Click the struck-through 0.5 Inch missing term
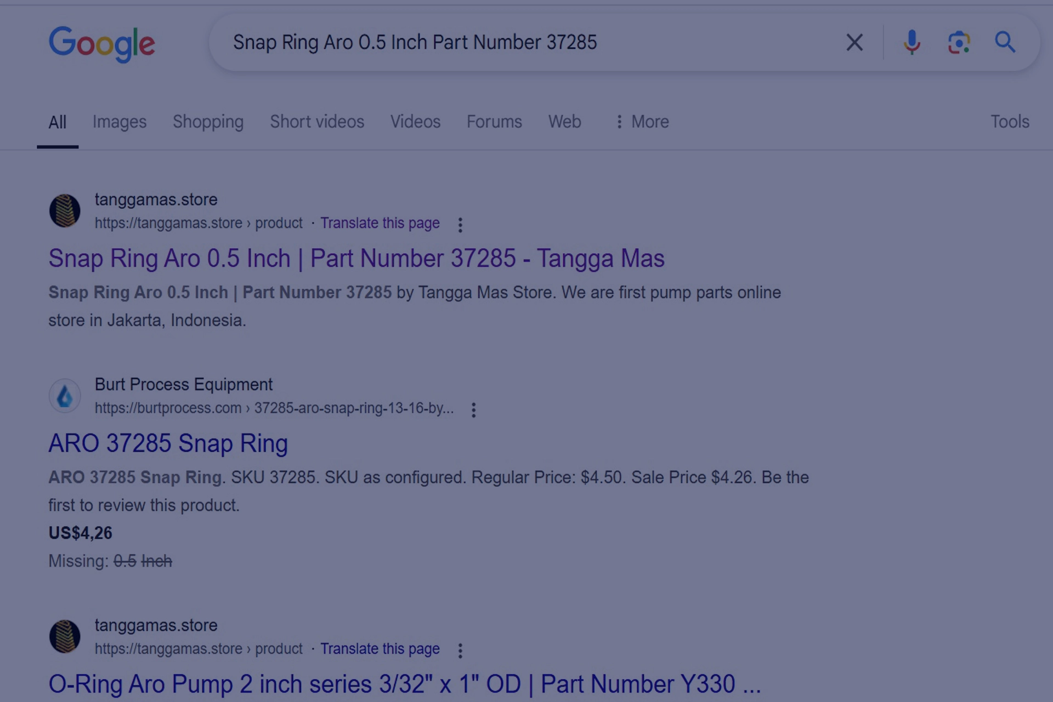Screen dimensions: 1053x702 coord(143,561)
